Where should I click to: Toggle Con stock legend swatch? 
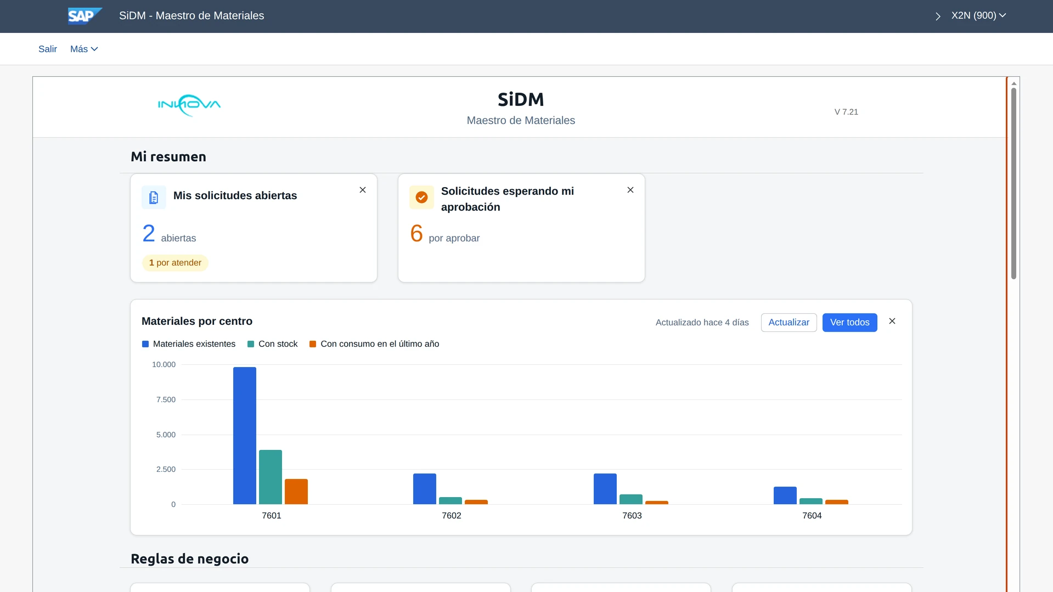tap(251, 344)
